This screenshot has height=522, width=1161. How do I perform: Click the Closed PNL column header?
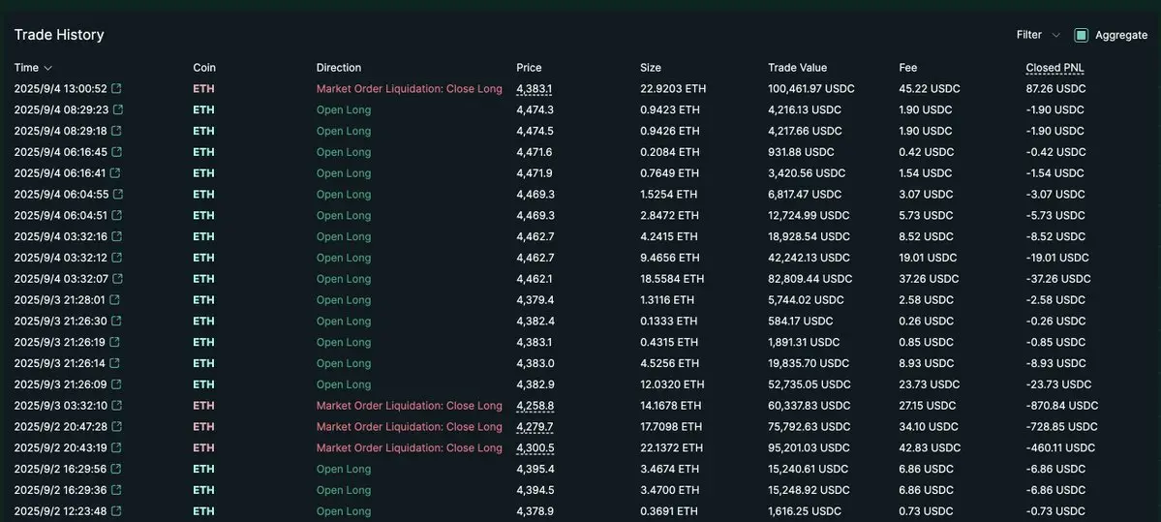point(1054,68)
